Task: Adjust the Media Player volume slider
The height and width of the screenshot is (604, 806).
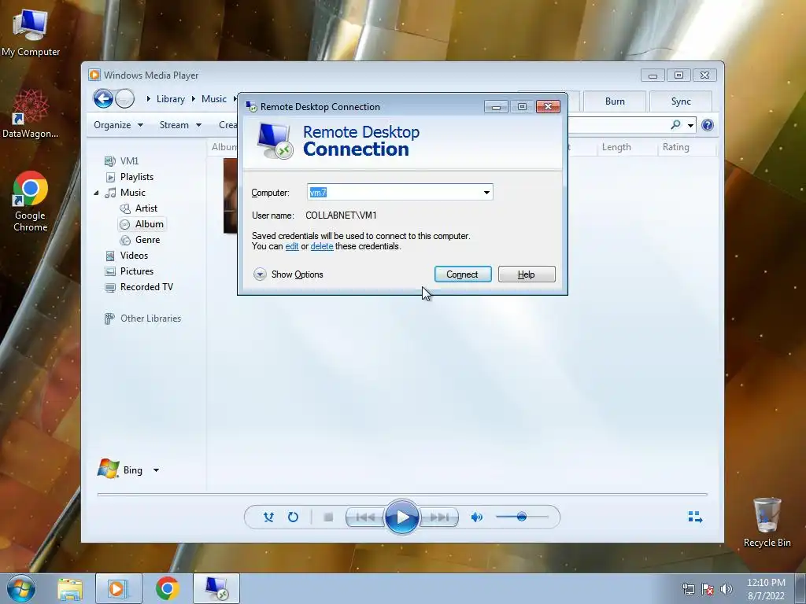Action: (522, 517)
